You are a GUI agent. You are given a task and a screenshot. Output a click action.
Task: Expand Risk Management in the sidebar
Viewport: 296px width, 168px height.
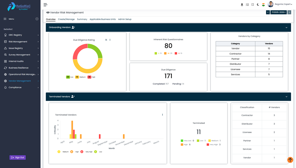21,42
